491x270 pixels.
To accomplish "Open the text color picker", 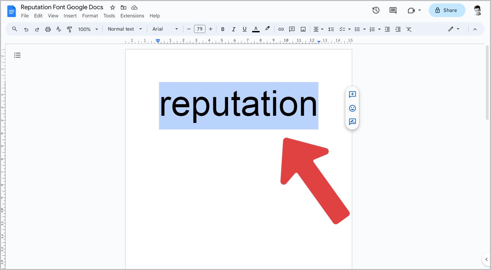I will [256, 29].
